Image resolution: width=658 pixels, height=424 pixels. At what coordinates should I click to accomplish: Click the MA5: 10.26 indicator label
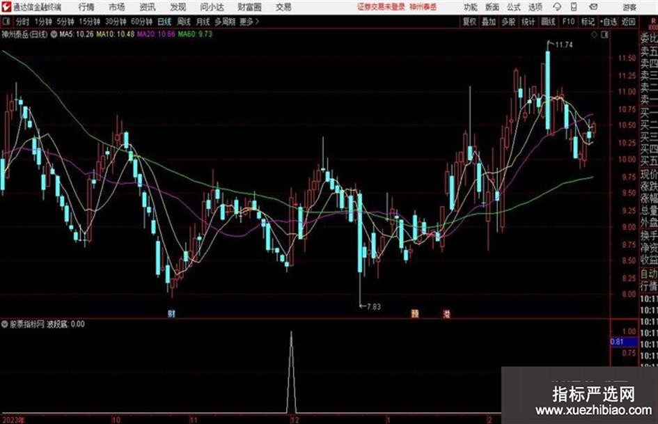[77, 34]
